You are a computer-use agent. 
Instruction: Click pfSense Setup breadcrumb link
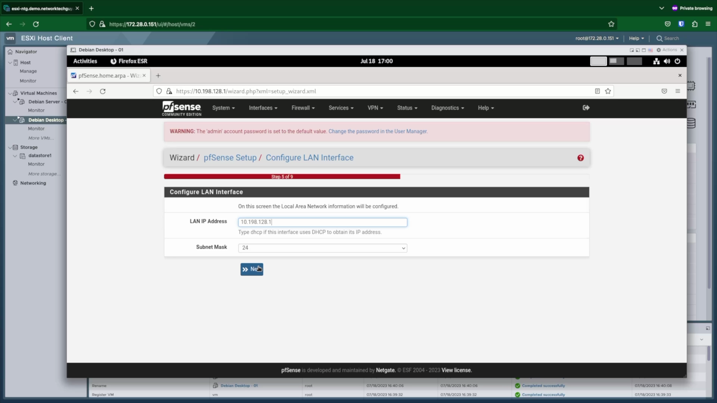tap(230, 158)
